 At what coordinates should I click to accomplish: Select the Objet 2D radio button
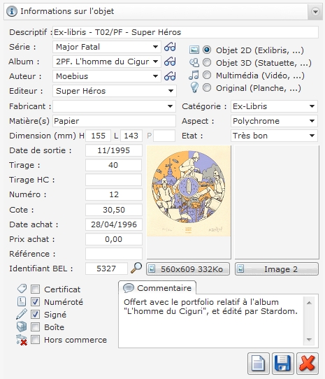pos(207,50)
